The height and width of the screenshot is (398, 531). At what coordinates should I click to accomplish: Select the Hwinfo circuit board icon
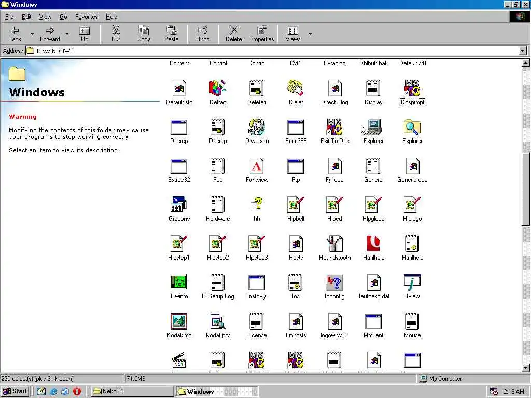coord(179,282)
